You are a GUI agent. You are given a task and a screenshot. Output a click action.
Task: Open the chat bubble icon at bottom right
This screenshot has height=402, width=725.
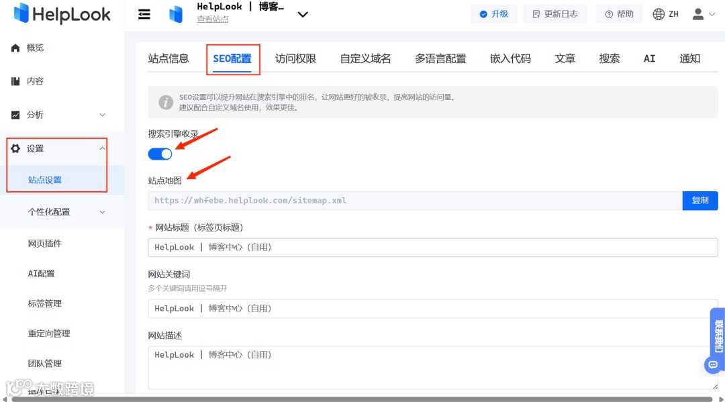712,365
